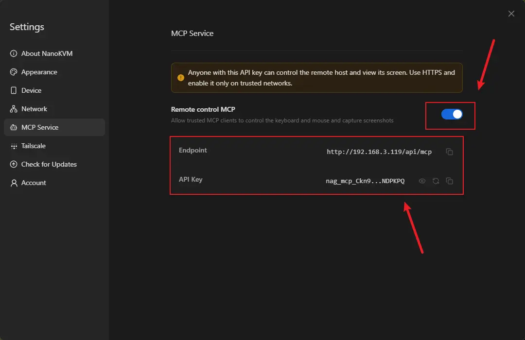The width and height of the screenshot is (525, 340).
Task: Disable the Remote control MCP switch
Action: [452, 114]
